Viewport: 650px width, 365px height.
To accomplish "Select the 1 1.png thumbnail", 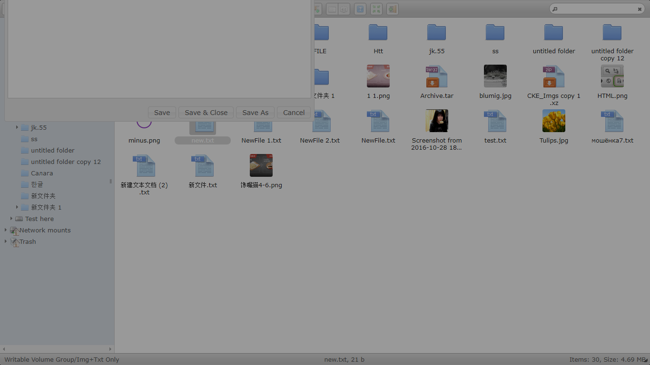I will point(378,76).
